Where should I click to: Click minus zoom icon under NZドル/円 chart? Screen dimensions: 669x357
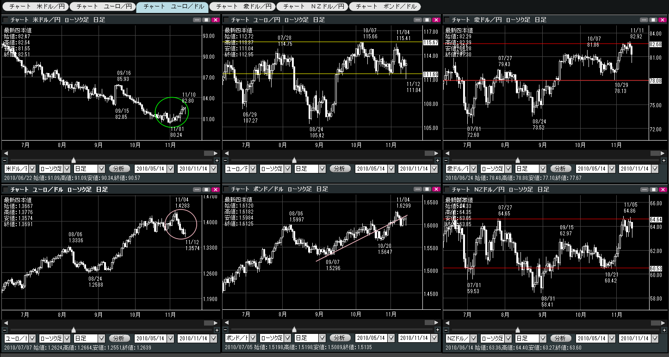coord(446,330)
